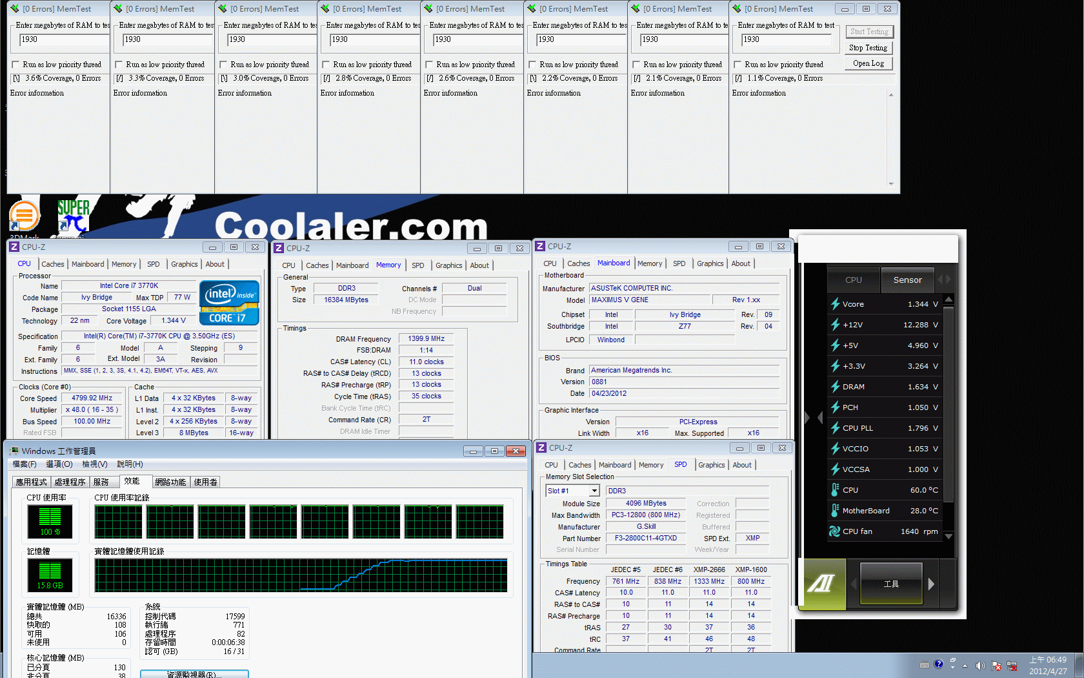Click the RAM megabytes field in the 1.1% Coverage MemTest
1084x678 pixels.
point(787,39)
